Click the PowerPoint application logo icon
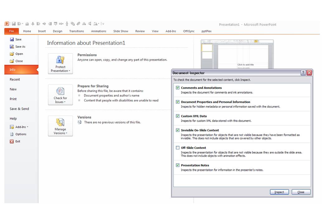Viewport: 324px width, 224px height. pos(7,24)
